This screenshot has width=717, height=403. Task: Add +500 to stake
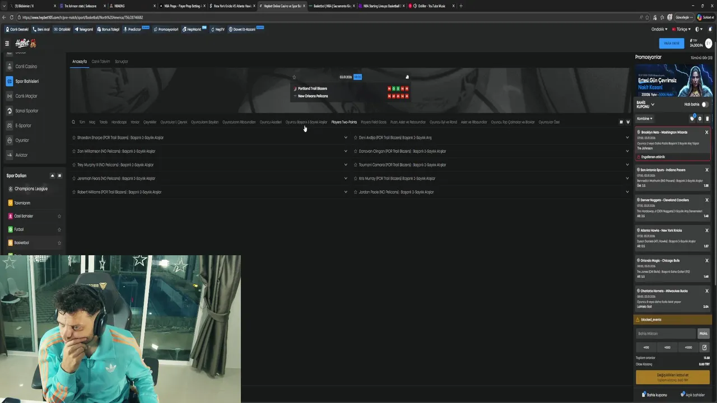(667, 348)
